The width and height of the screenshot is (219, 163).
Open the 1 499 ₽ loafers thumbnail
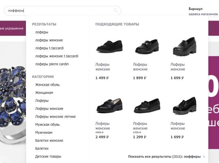pos(109,46)
